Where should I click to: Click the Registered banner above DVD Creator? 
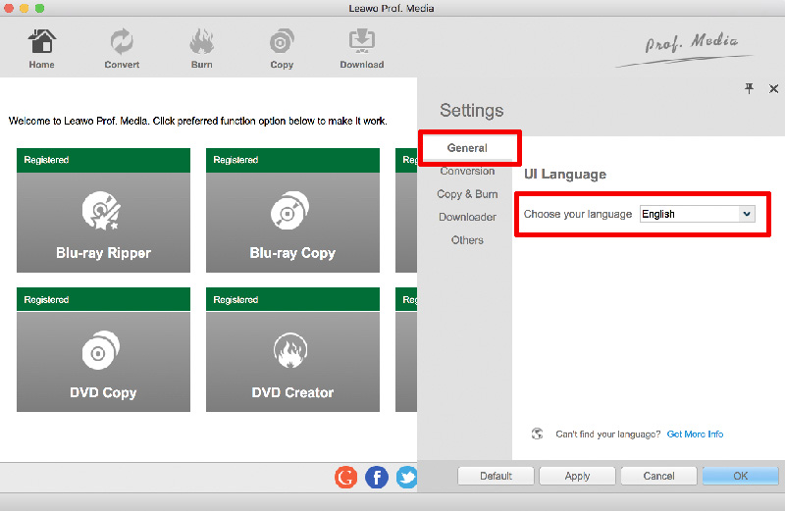pyautogui.click(x=292, y=299)
